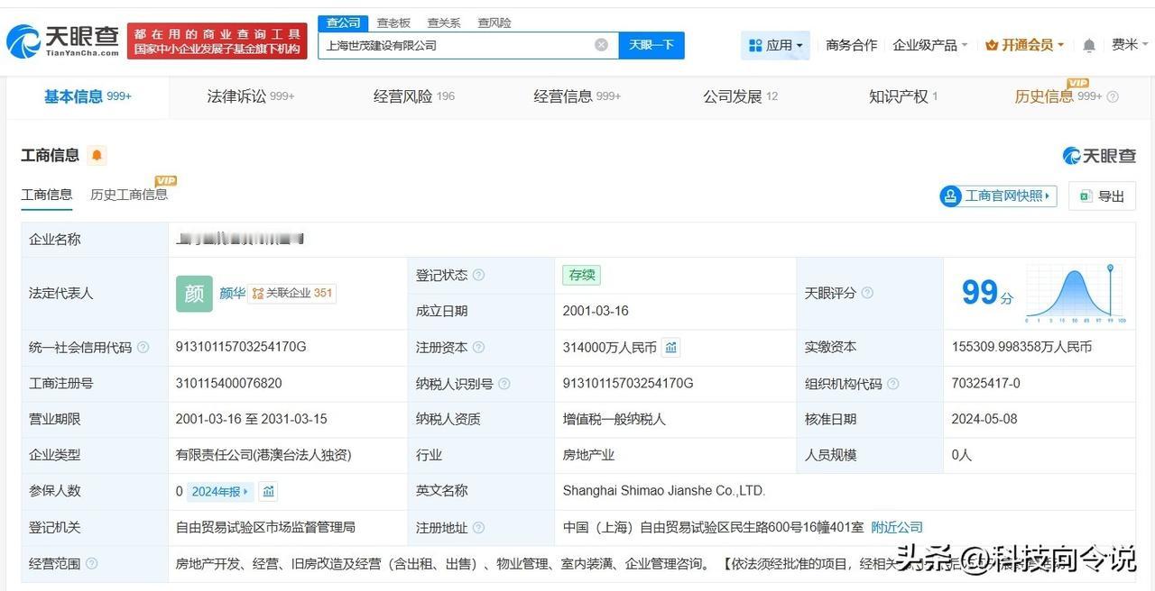
Task: Select the 工商信息 sub-tab
Action: [x=47, y=195]
